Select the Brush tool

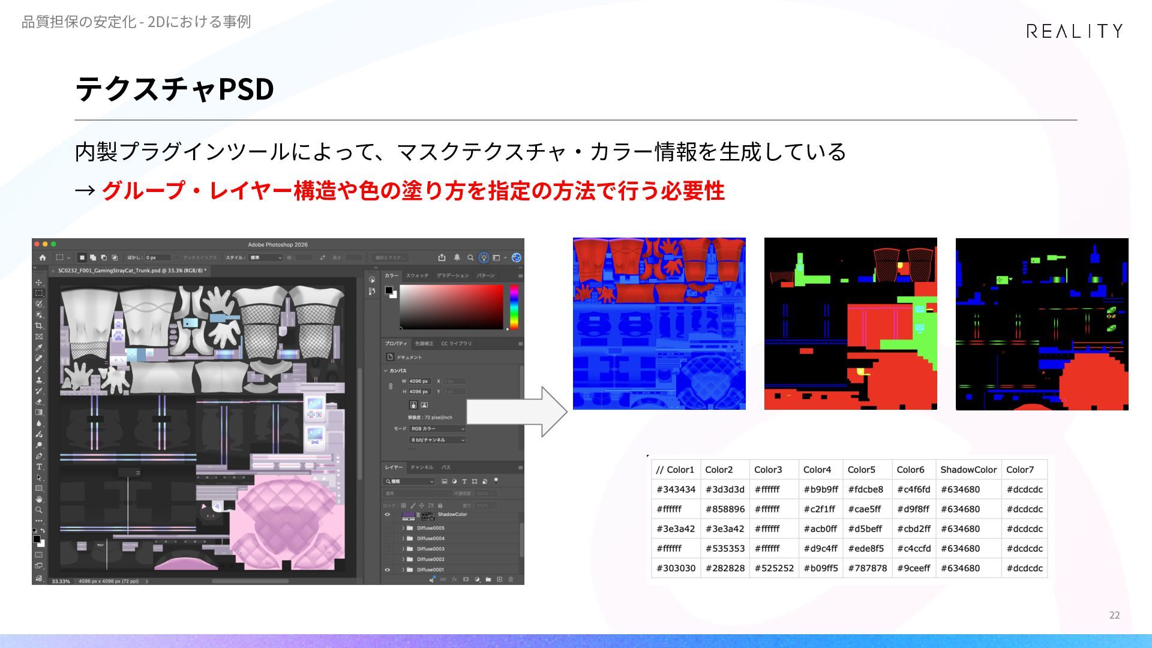[39, 369]
